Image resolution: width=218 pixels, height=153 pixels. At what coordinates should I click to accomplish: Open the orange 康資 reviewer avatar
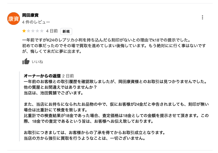click(13, 19)
